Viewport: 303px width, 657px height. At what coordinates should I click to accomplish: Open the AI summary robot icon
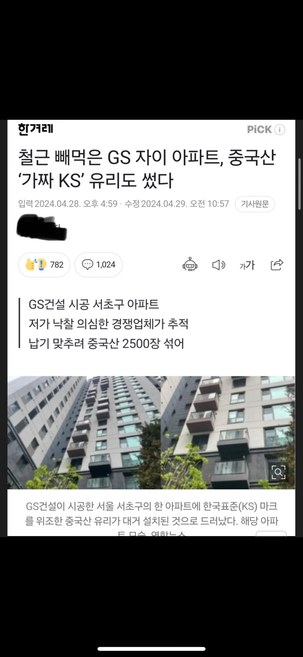(190, 265)
